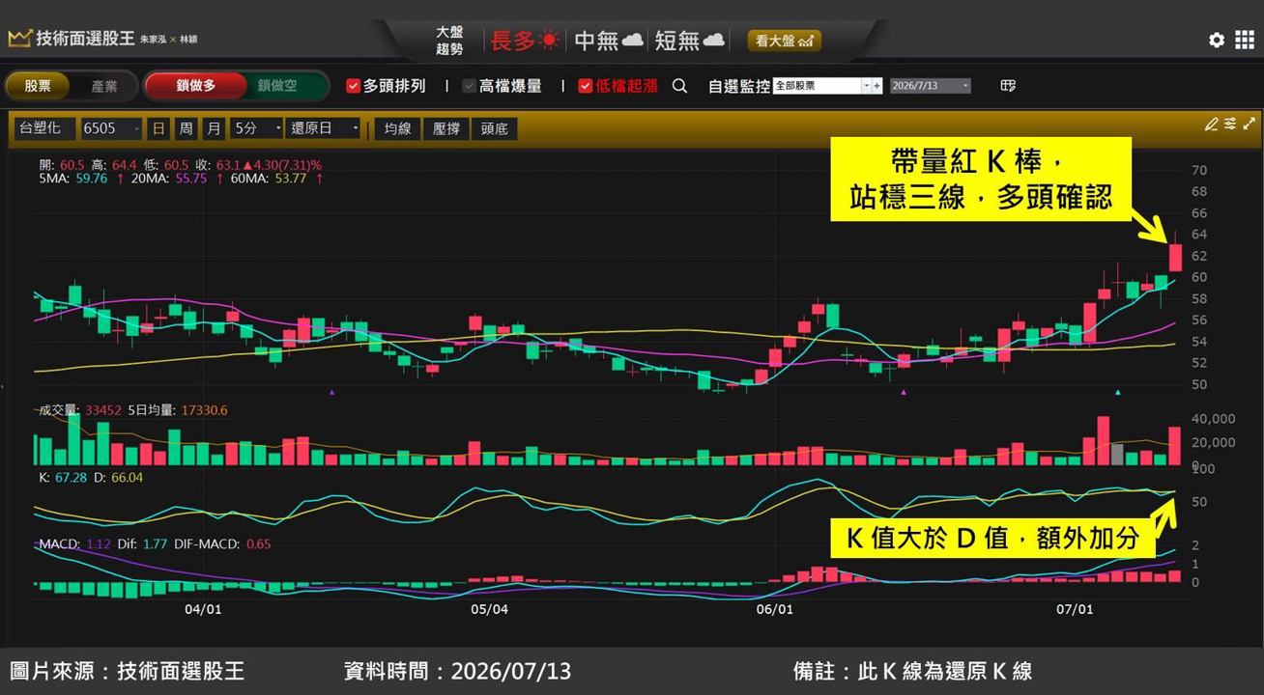The height and width of the screenshot is (695, 1264).
Task: Click the 頭底 button
Action: pyautogui.click(x=495, y=128)
